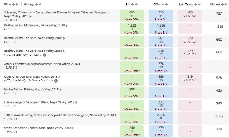The width and height of the screenshot is (229, 138).
Task: Expand Schrader Colesworthy Las Piedras details chevron
Action: (x=30, y=16)
